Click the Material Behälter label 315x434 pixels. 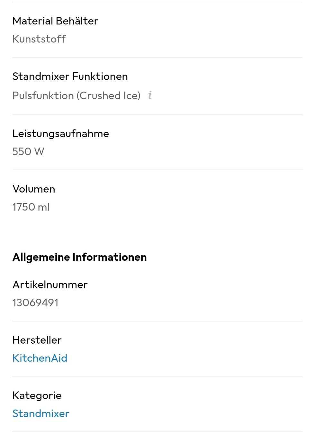pyautogui.click(x=55, y=21)
